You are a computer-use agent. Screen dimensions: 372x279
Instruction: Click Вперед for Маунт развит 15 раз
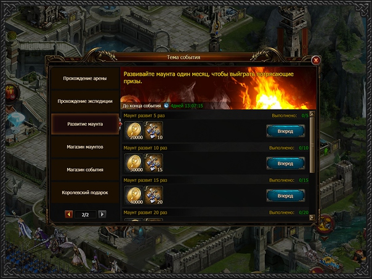285,196
